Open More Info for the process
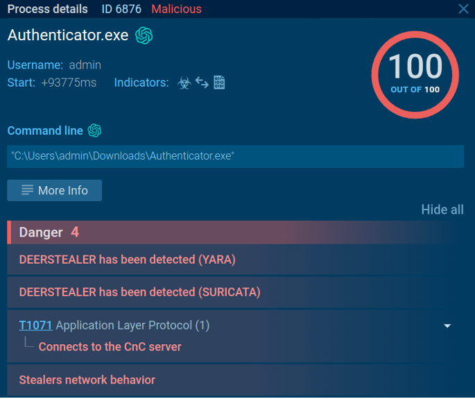 pyautogui.click(x=55, y=190)
